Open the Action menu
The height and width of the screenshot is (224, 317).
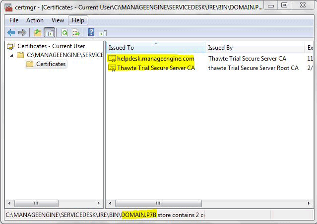click(35, 20)
